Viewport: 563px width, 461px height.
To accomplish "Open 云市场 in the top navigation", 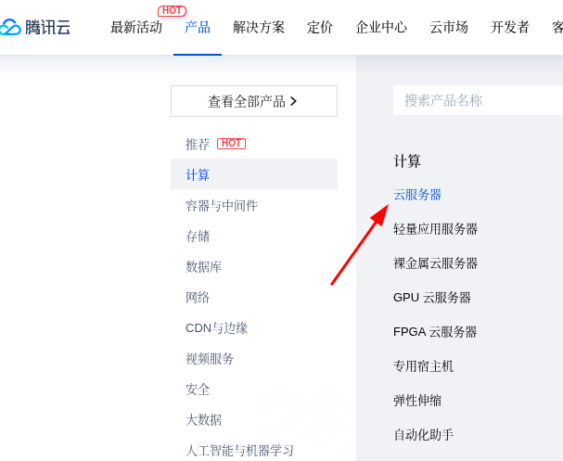I will [449, 27].
